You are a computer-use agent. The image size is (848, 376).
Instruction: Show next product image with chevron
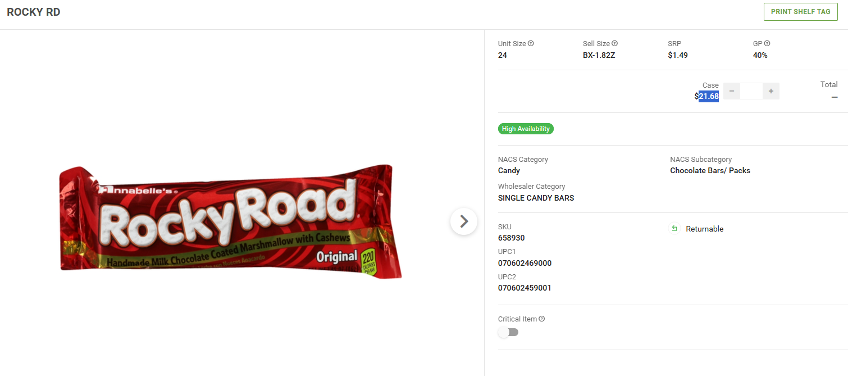464,222
